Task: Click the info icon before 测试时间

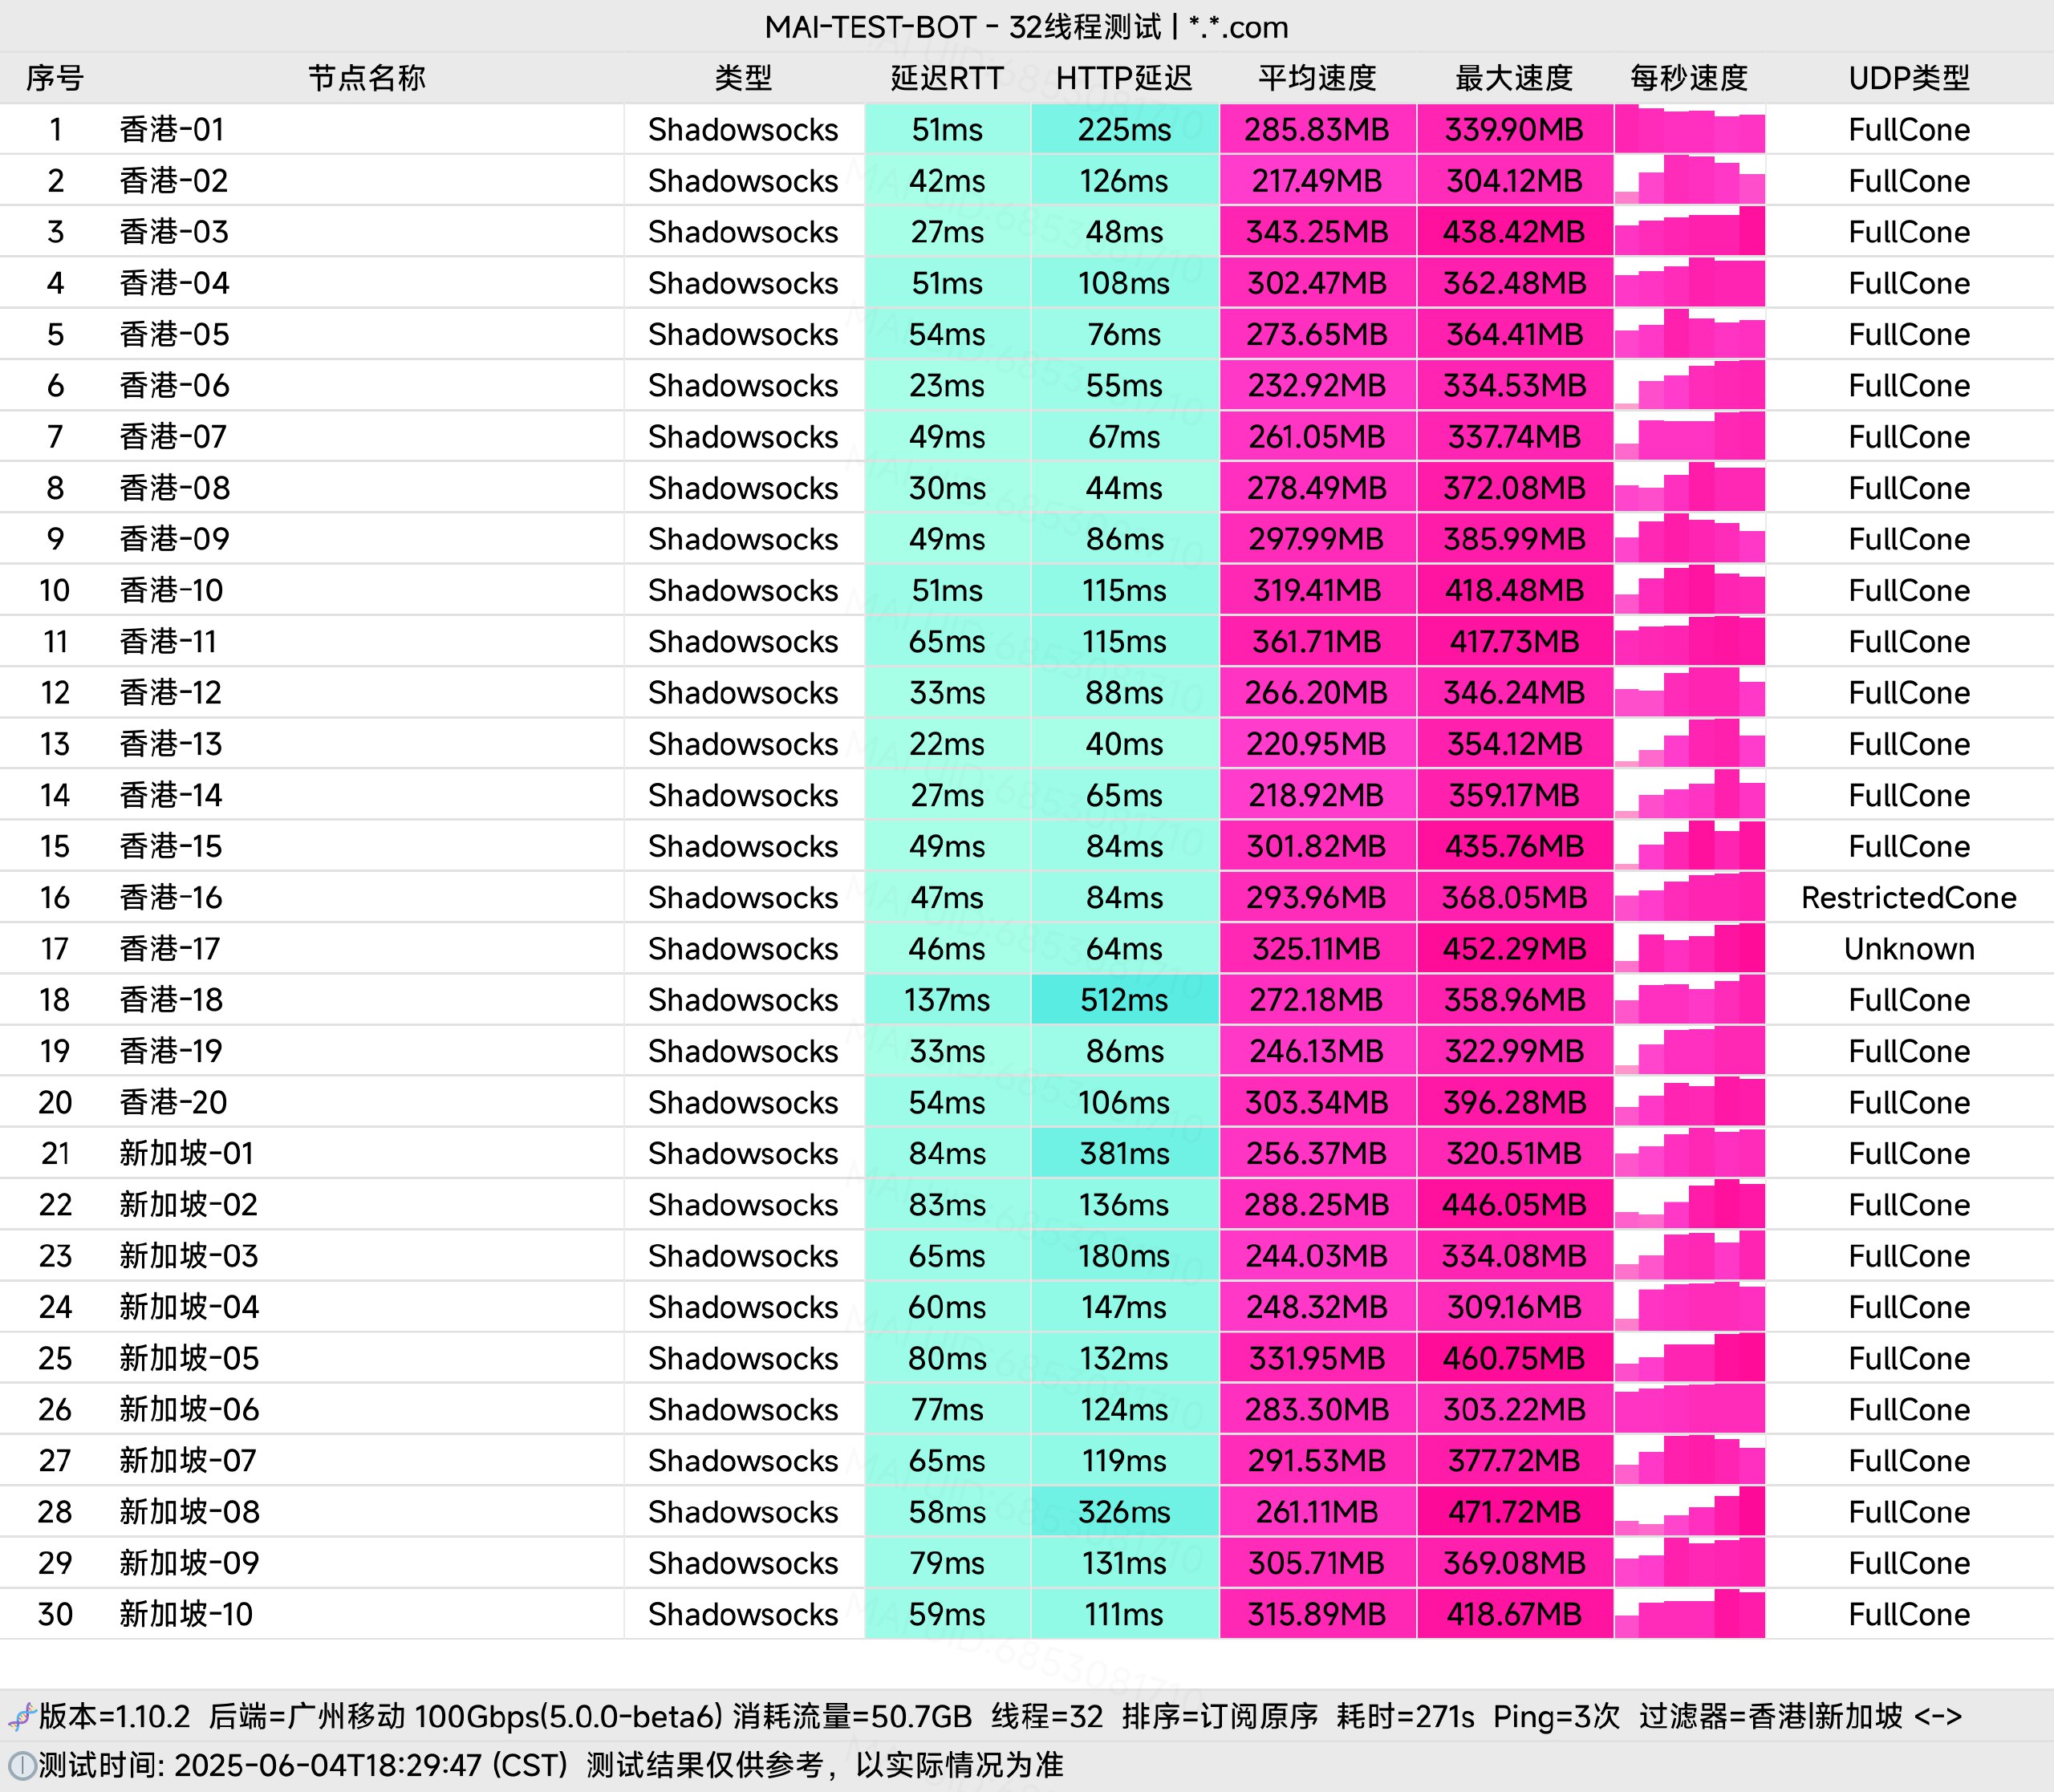Action: pos(21,1765)
